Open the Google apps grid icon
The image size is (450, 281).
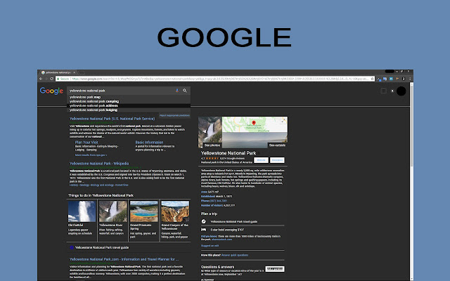(x=383, y=91)
